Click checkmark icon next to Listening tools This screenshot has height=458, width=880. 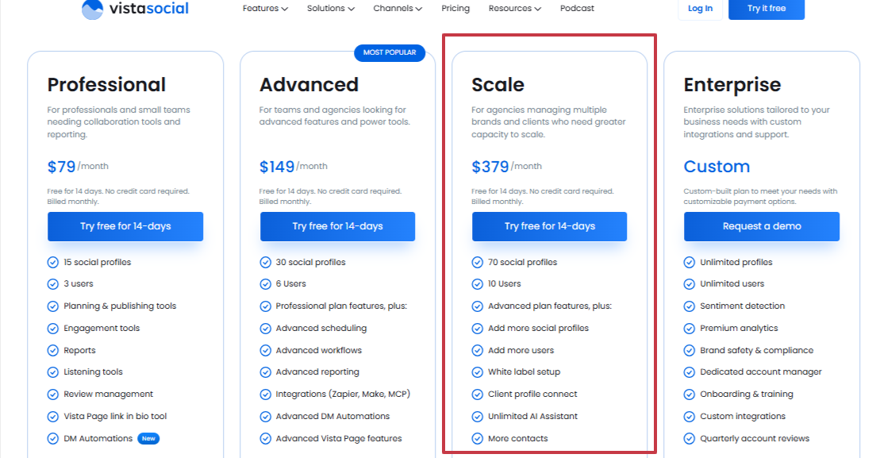53,371
